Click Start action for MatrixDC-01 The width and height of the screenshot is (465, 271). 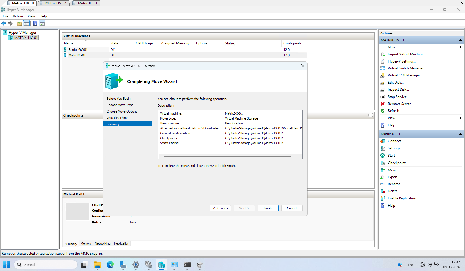(391, 156)
